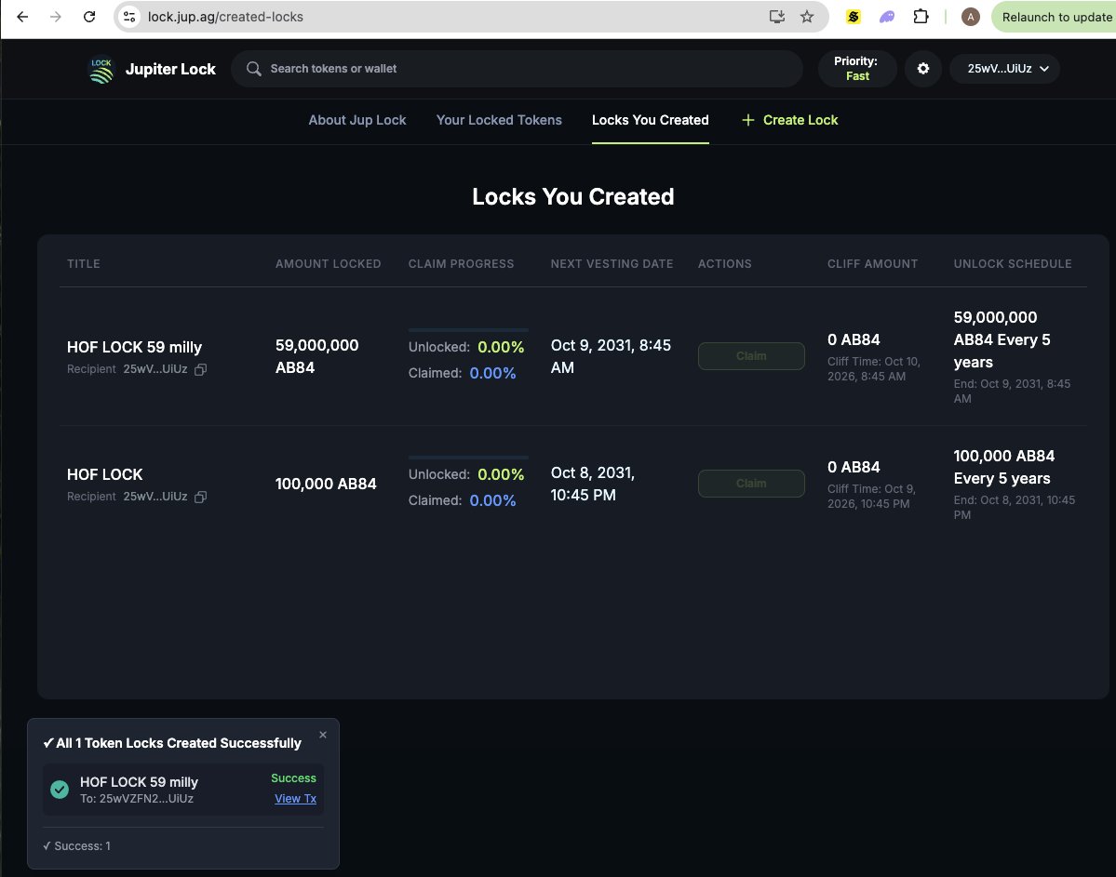Open the purple ghost wallet extension
The height and width of the screenshot is (877, 1116).
[x=887, y=17]
